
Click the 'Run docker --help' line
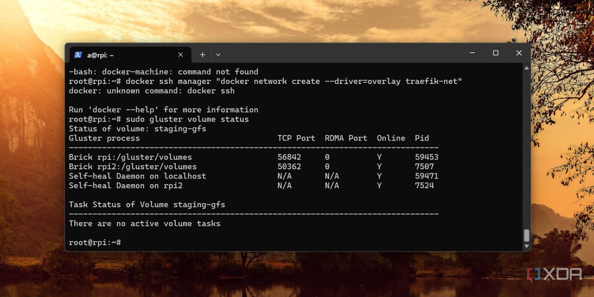click(x=163, y=110)
